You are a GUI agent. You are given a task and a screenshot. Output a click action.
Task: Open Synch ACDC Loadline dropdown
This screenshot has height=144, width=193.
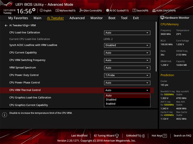tap(127, 45)
